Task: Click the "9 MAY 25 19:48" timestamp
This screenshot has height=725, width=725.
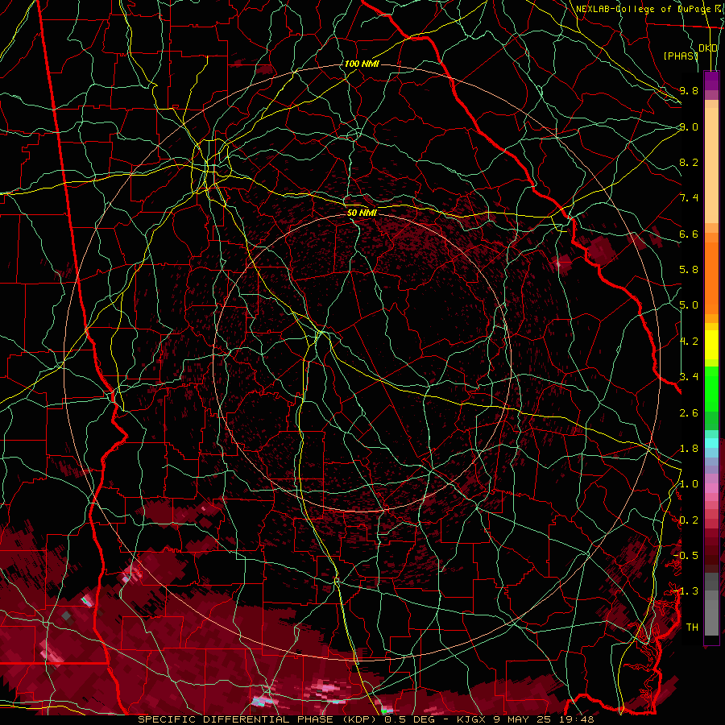Action: pyautogui.click(x=545, y=719)
